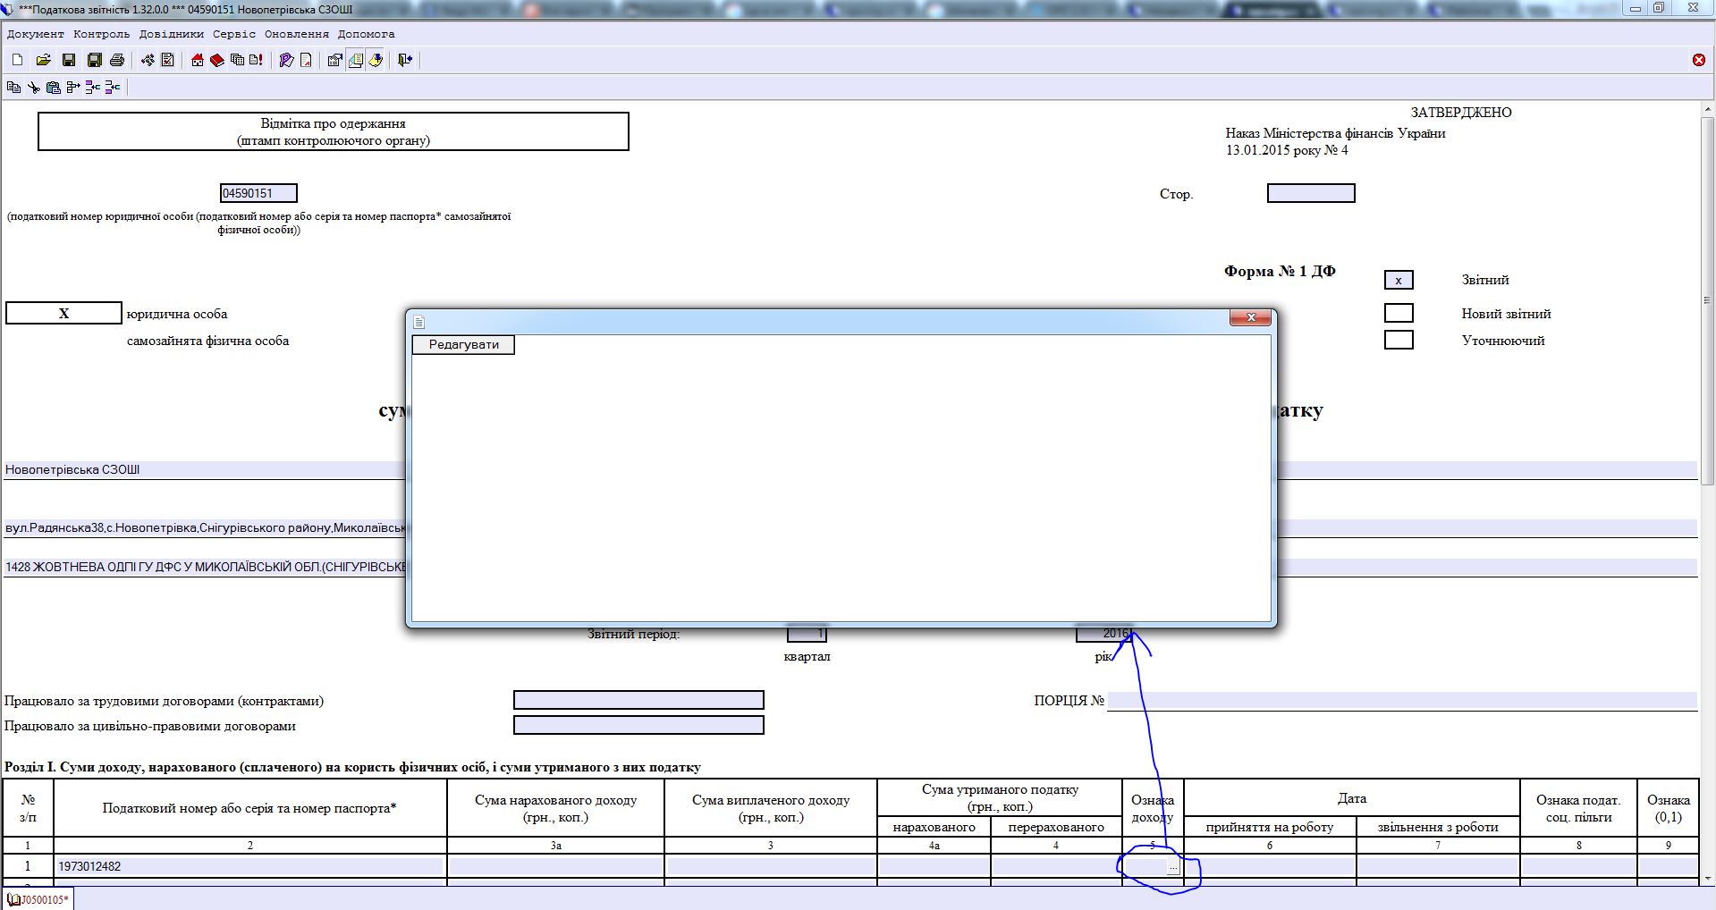Viewport: 1716px width, 910px height.
Task: Click the Стор. page number field
Action: 1311,194
